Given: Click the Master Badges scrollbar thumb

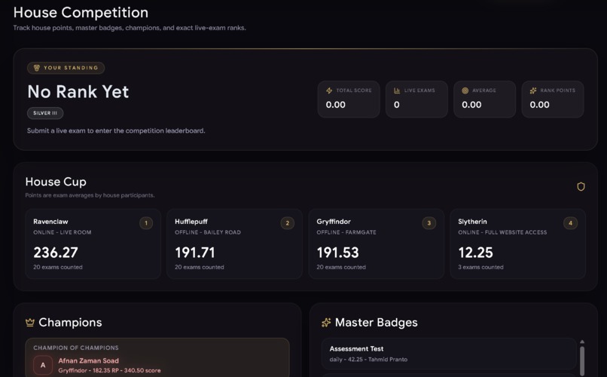Looking at the screenshot, I should [x=582, y=361].
